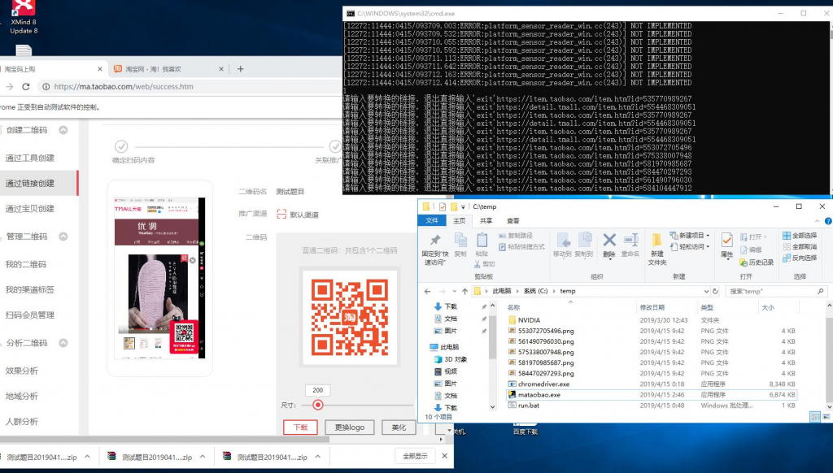Click the 百度下载 desktop shortcut
This screenshot has width=833, height=473.
tap(525, 427)
